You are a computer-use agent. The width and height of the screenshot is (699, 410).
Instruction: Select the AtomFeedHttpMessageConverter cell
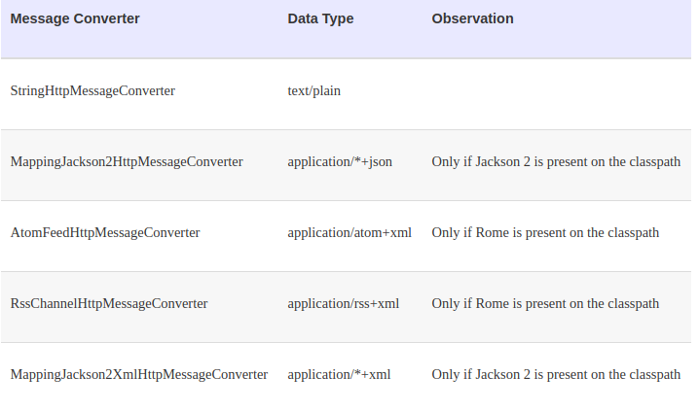[105, 232]
